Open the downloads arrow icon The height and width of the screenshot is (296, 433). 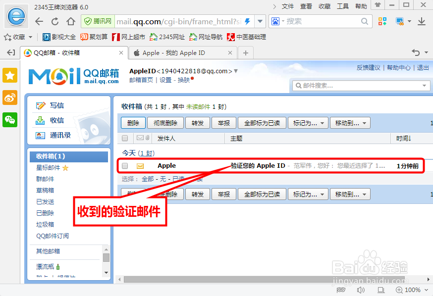click(x=422, y=21)
